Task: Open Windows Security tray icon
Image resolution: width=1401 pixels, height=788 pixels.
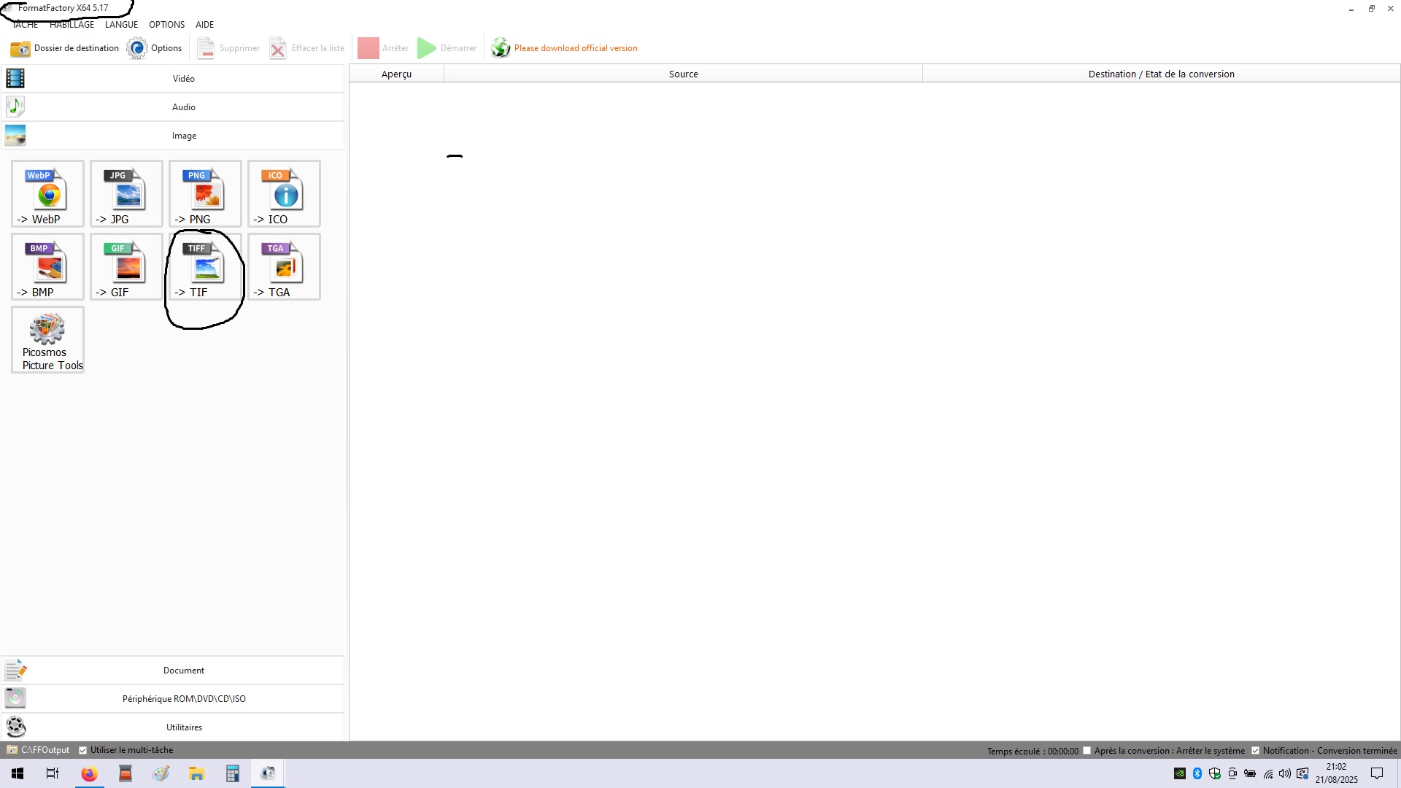Action: [x=1215, y=773]
